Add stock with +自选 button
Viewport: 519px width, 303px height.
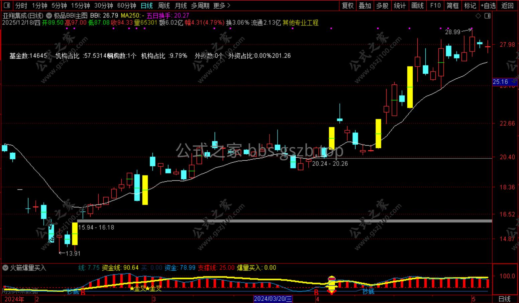(488, 6)
